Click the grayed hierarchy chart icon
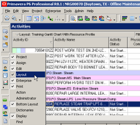This screenshot has height=125, width=140. coord(58,19)
